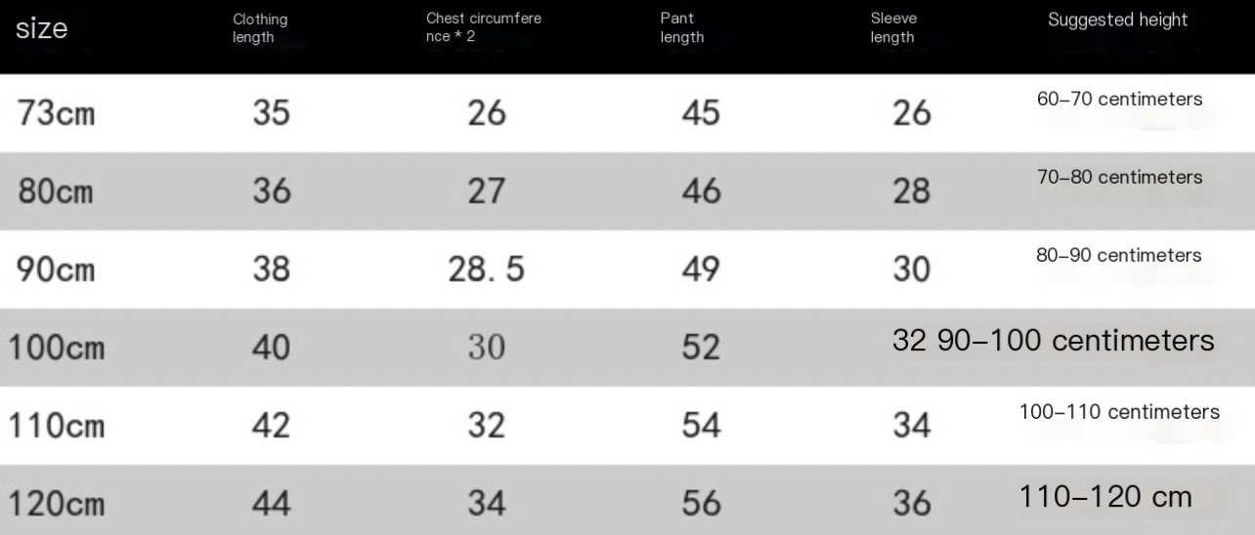This screenshot has width=1255, height=535.
Task: Select the "32 90–100 centimeters" text
Action: pos(1053,340)
